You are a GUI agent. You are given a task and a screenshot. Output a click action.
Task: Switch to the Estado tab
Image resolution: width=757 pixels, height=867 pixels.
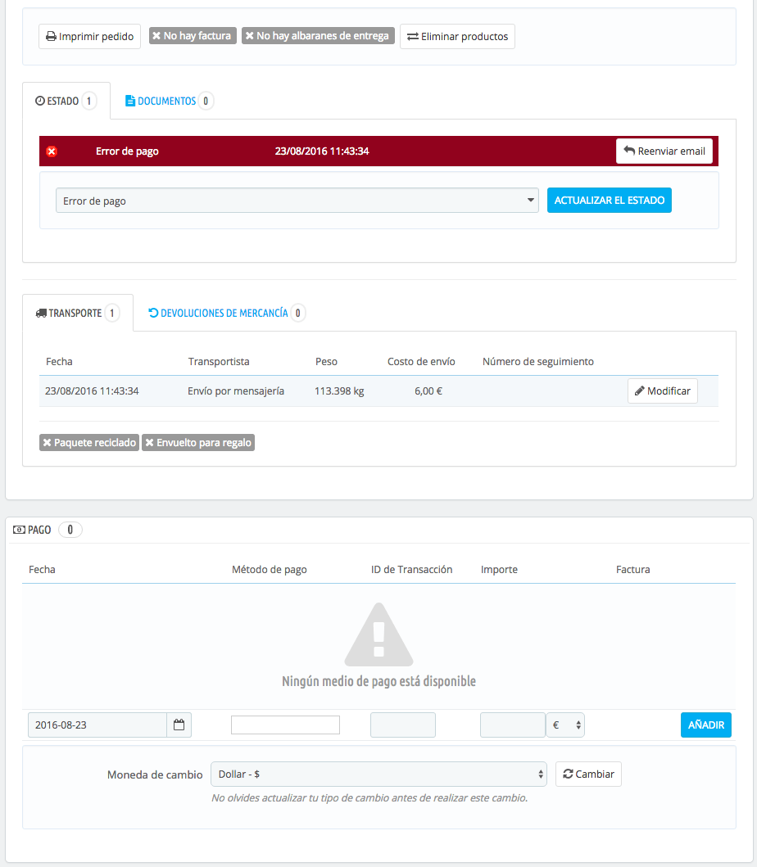(66, 101)
